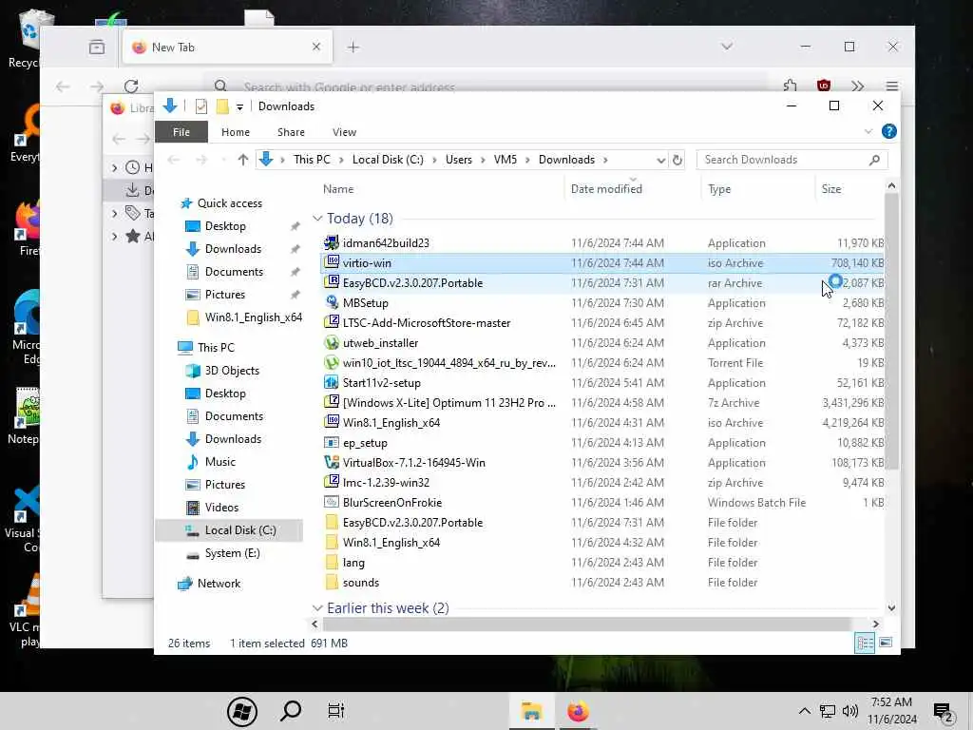
Task: Open the Share ribbon tab
Action: click(x=291, y=132)
